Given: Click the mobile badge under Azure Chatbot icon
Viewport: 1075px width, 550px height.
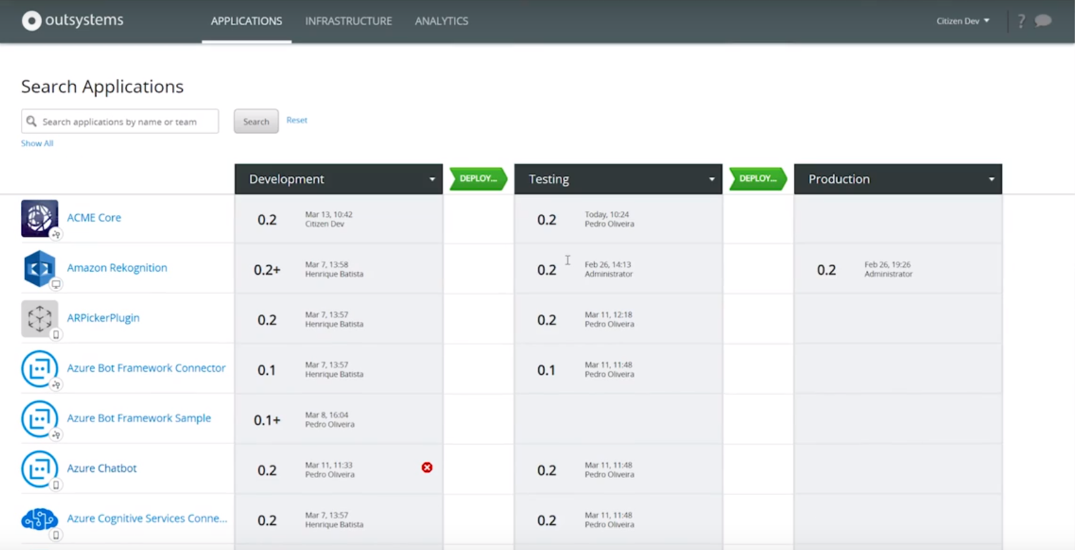Looking at the screenshot, I should point(56,485).
